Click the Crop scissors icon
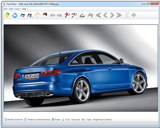 [63, 120]
